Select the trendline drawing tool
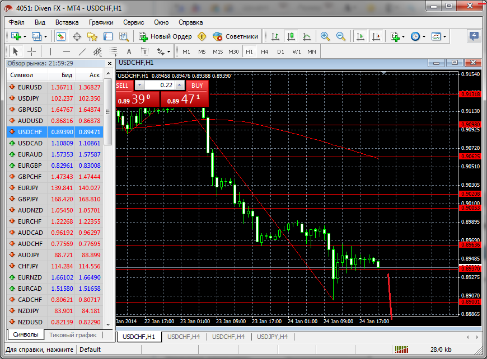 click(82, 51)
